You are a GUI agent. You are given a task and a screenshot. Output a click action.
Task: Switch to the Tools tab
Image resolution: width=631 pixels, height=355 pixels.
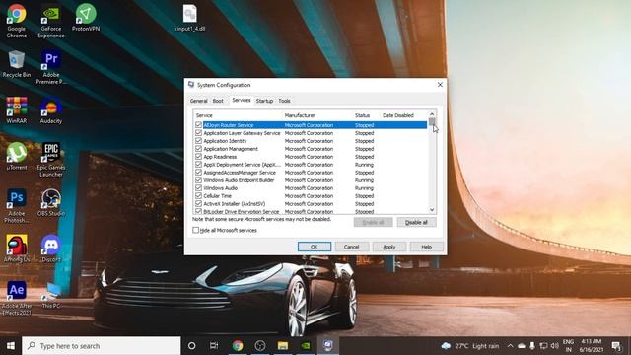(285, 101)
